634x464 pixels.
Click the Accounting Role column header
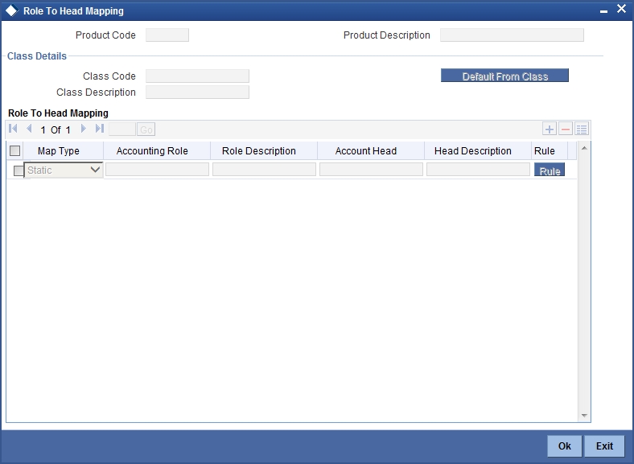point(157,150)
